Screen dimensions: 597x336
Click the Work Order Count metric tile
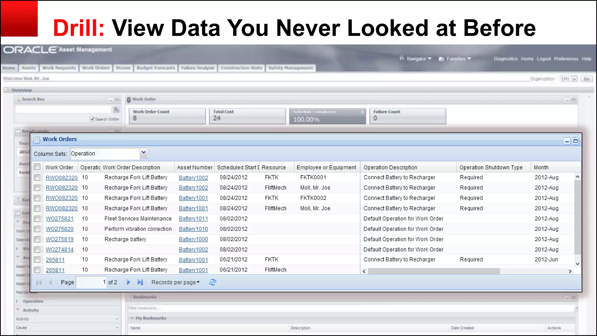click(x=167, y=116)
